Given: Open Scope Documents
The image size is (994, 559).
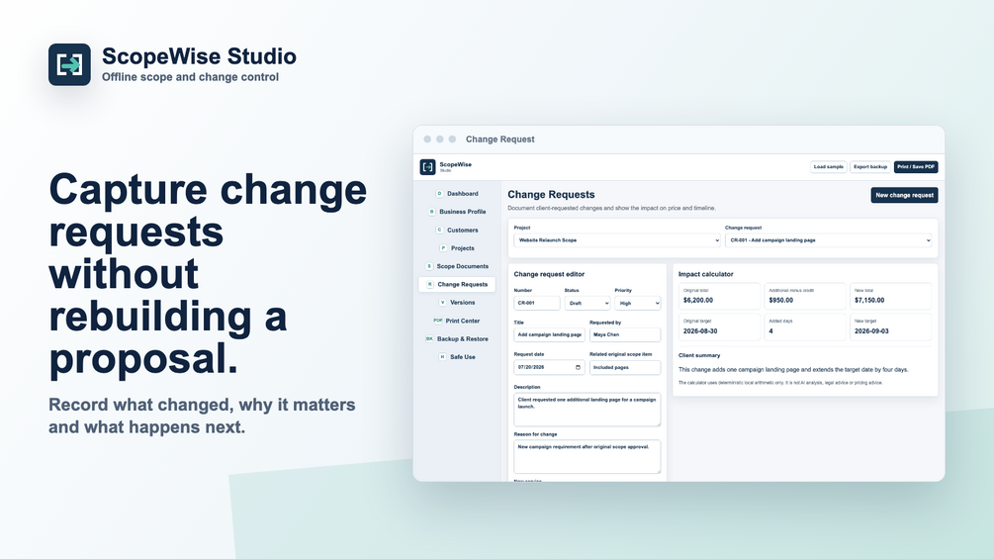Looking at the screenshot, I should 457,266.
